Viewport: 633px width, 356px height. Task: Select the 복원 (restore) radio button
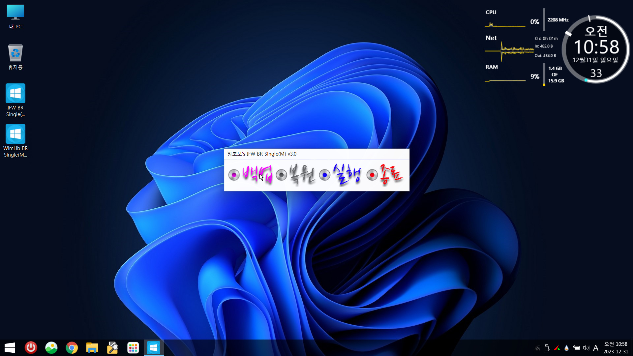pos(281,175)
